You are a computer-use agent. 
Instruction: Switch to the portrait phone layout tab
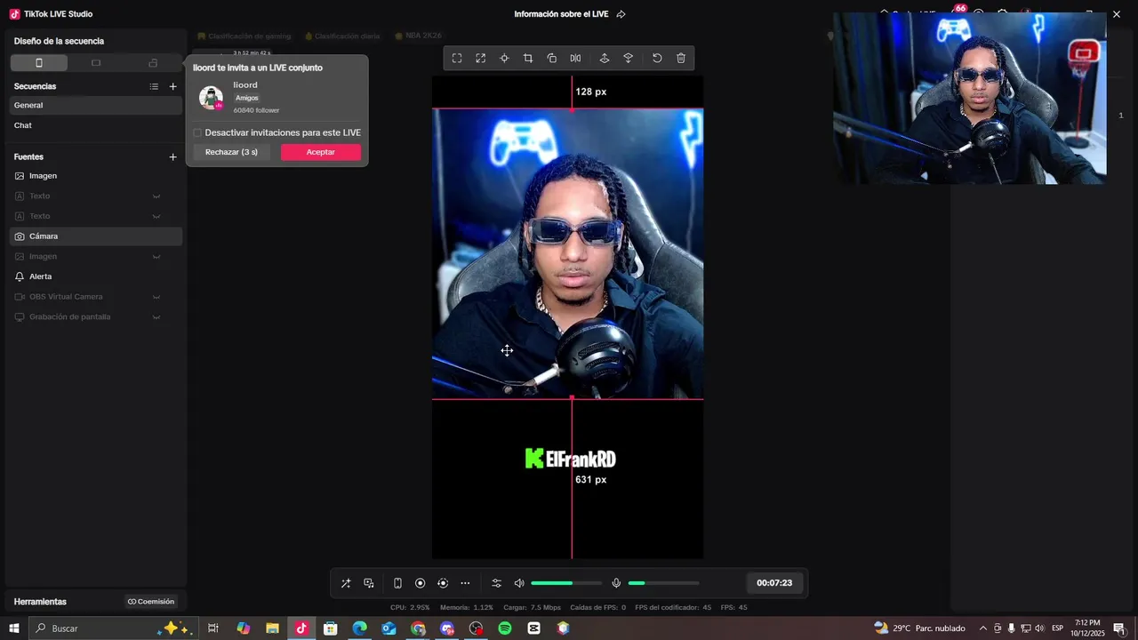[39, 62]
